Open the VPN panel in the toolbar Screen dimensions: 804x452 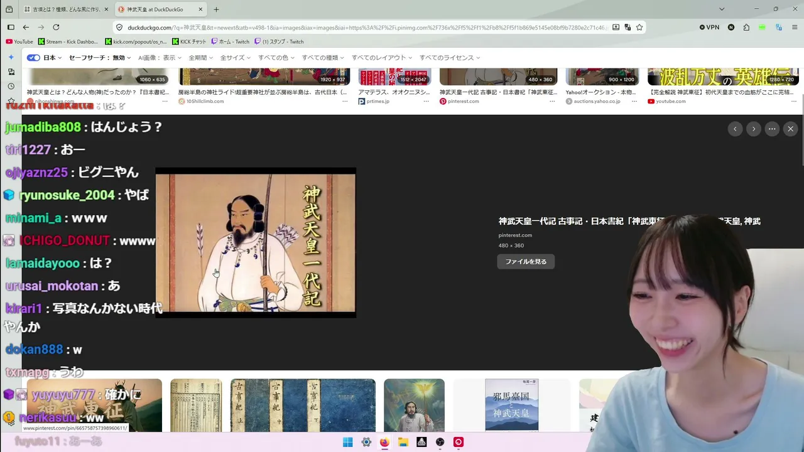(709, 28)
